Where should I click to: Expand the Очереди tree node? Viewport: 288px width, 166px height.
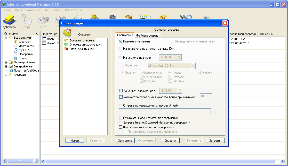(6, 75)
